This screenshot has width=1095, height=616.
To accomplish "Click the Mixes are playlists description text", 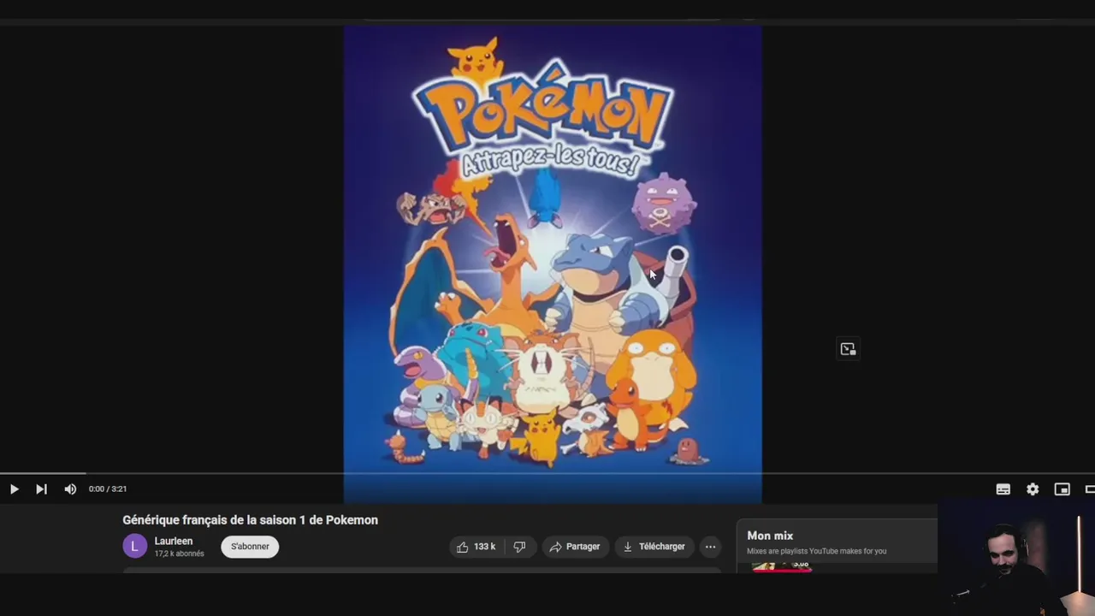I will (816, 551).
